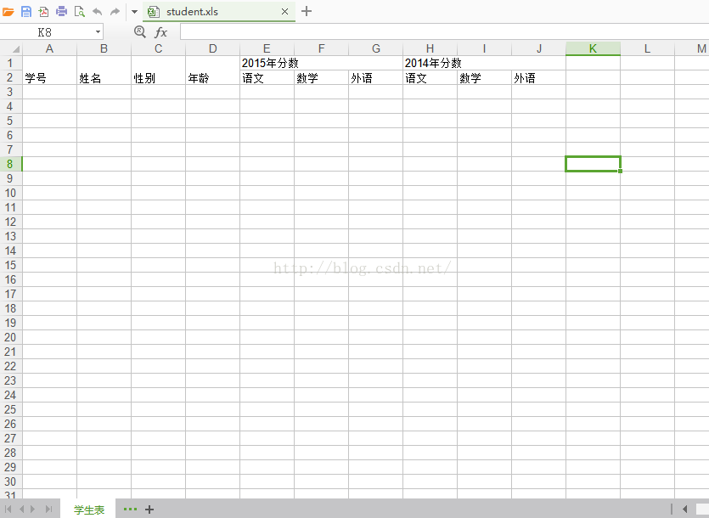Image resolution: width=709 pixels, height=518 pixels.
Task: Go to next sheet arrow
Action: click(x=32, y=509)
